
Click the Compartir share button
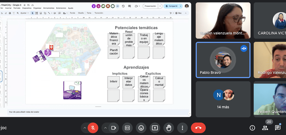click(171, 6)
